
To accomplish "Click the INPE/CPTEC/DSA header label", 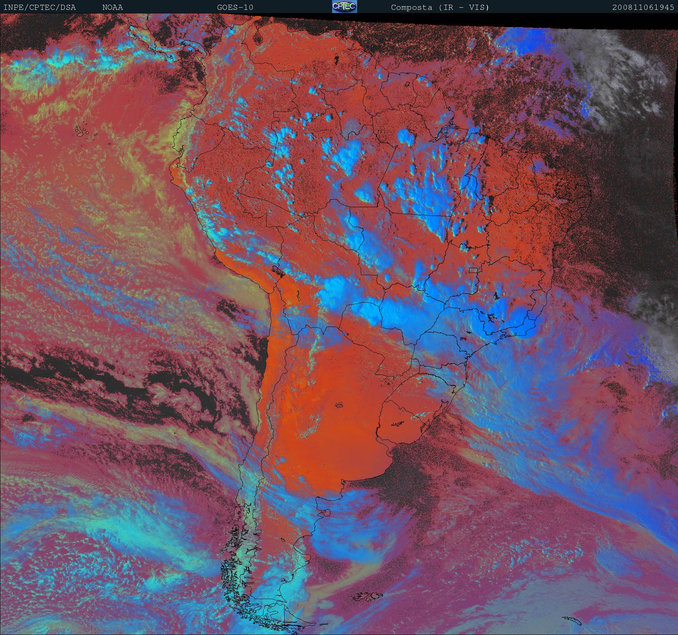I will (40, 7).
